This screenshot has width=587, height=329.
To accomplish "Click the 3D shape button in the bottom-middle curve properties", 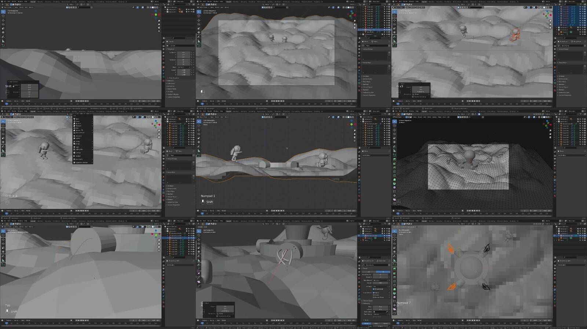I will click(383, 272).
